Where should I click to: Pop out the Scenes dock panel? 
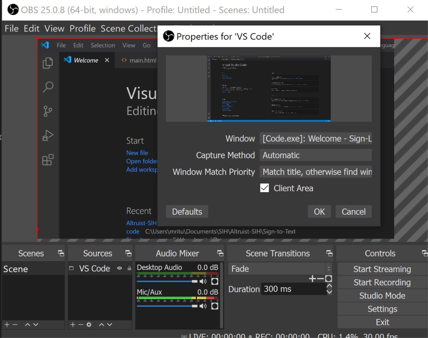click(61, 253)
